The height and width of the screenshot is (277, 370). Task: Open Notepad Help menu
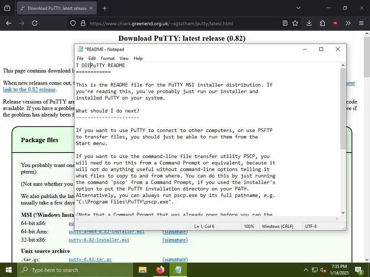coord(138,58)
